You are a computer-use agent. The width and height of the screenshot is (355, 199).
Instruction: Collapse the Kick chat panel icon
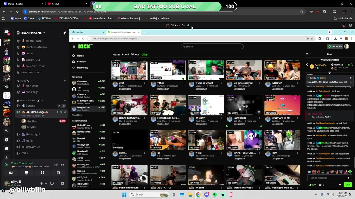coord(307,54)
